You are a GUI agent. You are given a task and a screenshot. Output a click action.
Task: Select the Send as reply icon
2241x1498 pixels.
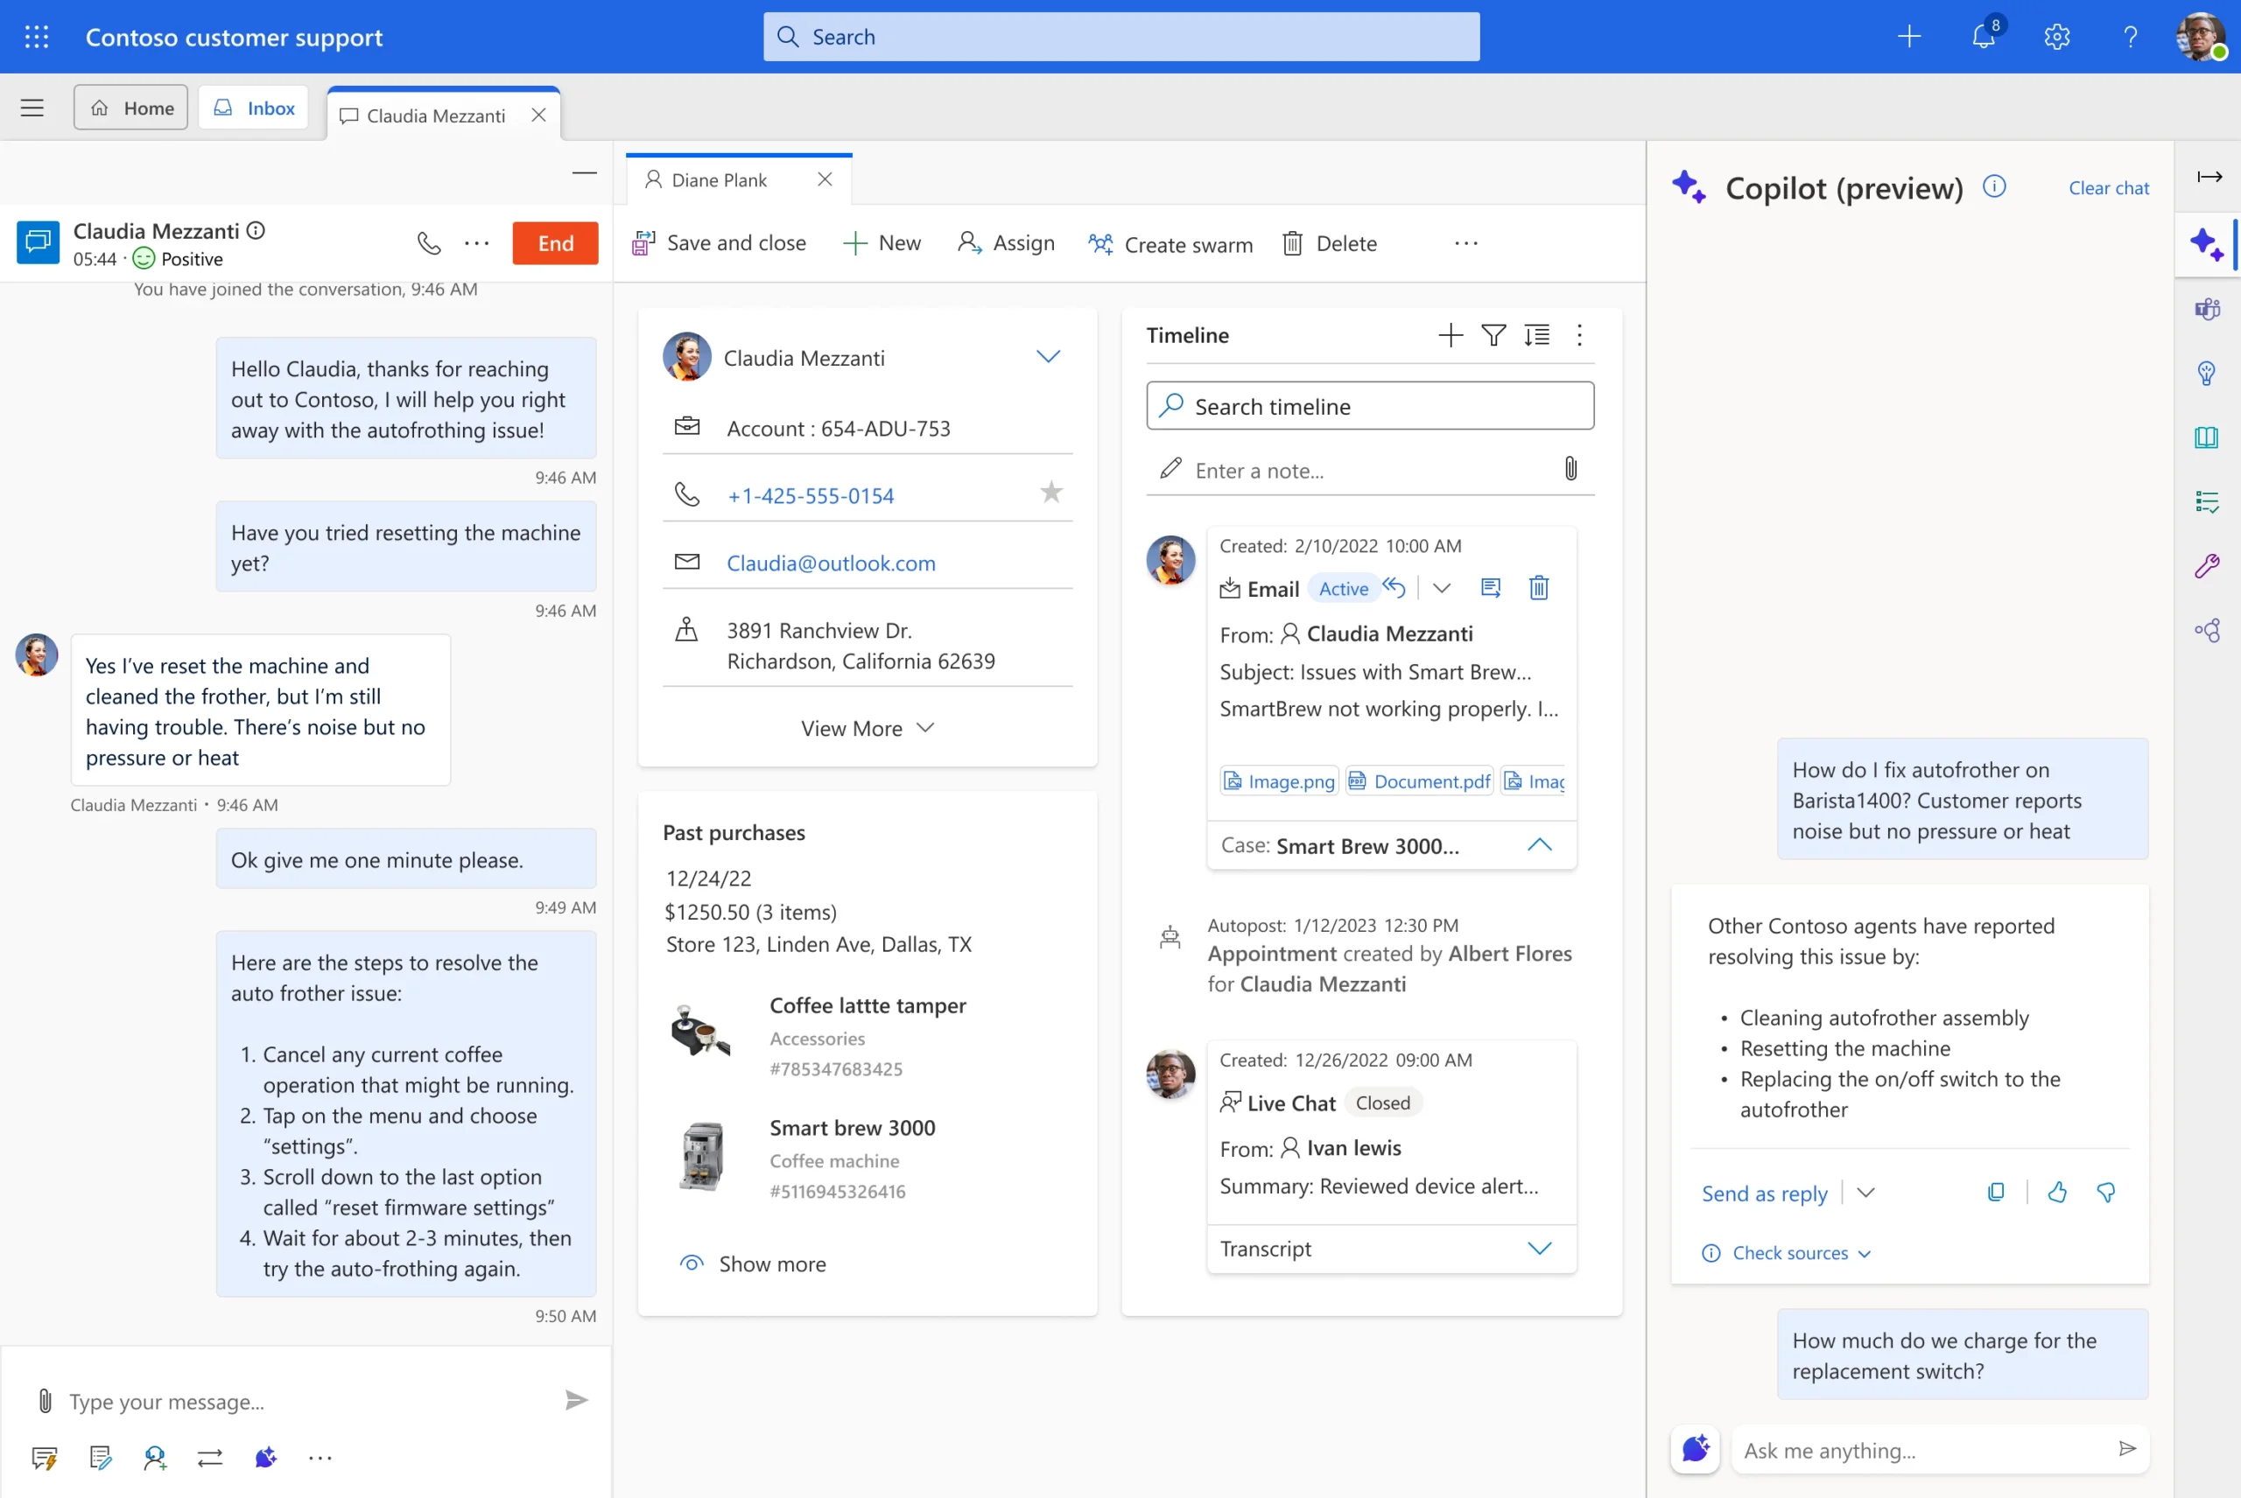point(1765,1192)
